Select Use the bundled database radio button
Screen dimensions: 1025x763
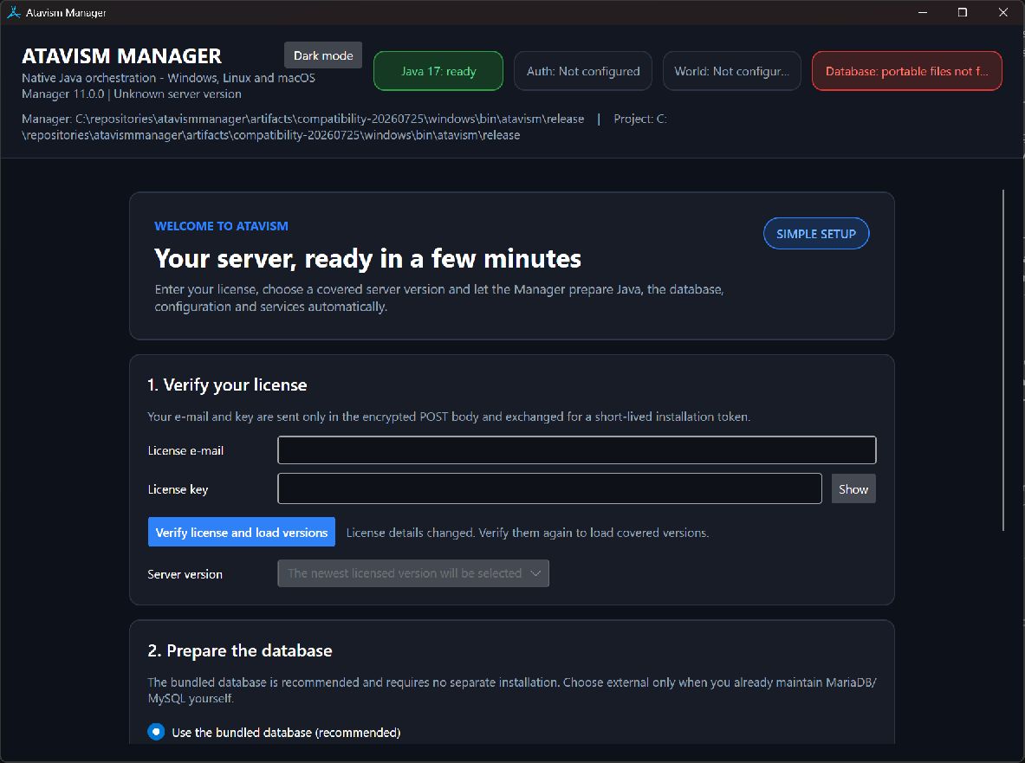click(156, 732)
